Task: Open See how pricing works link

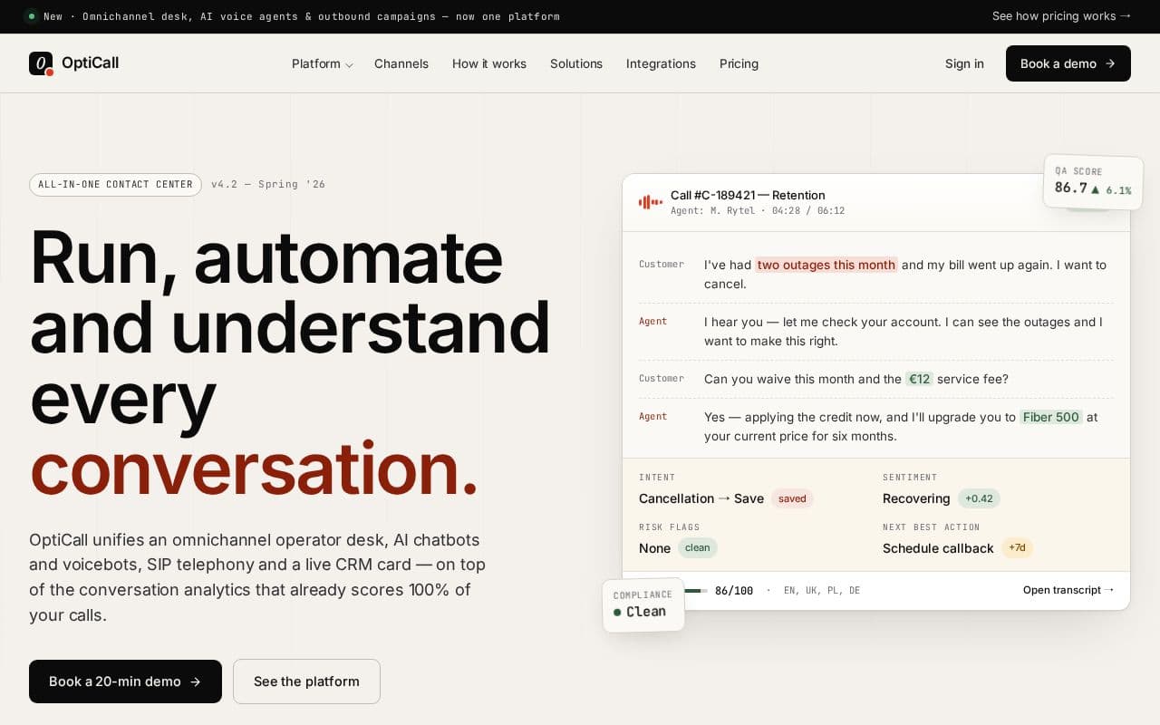Action: point(1061,16)
